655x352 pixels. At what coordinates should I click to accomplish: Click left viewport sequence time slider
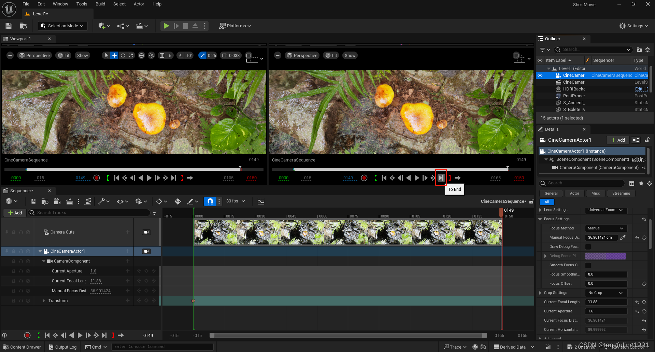pos(134,169)
